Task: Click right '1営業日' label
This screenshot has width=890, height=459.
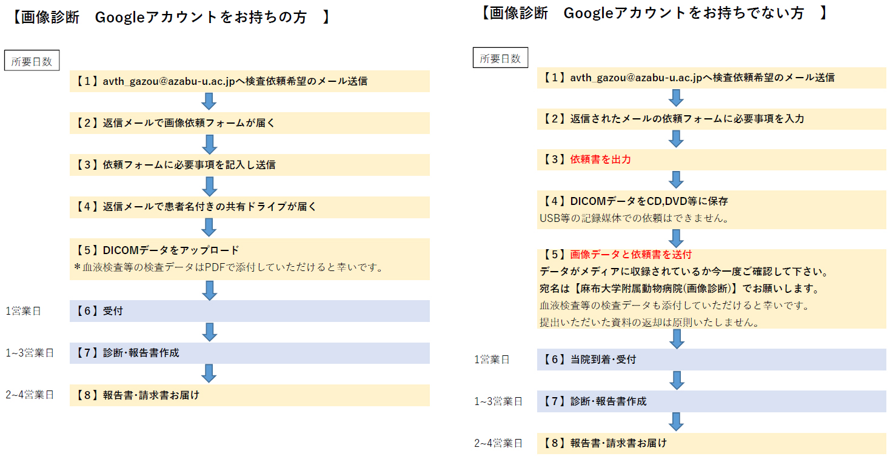Action: coord(492,360)
